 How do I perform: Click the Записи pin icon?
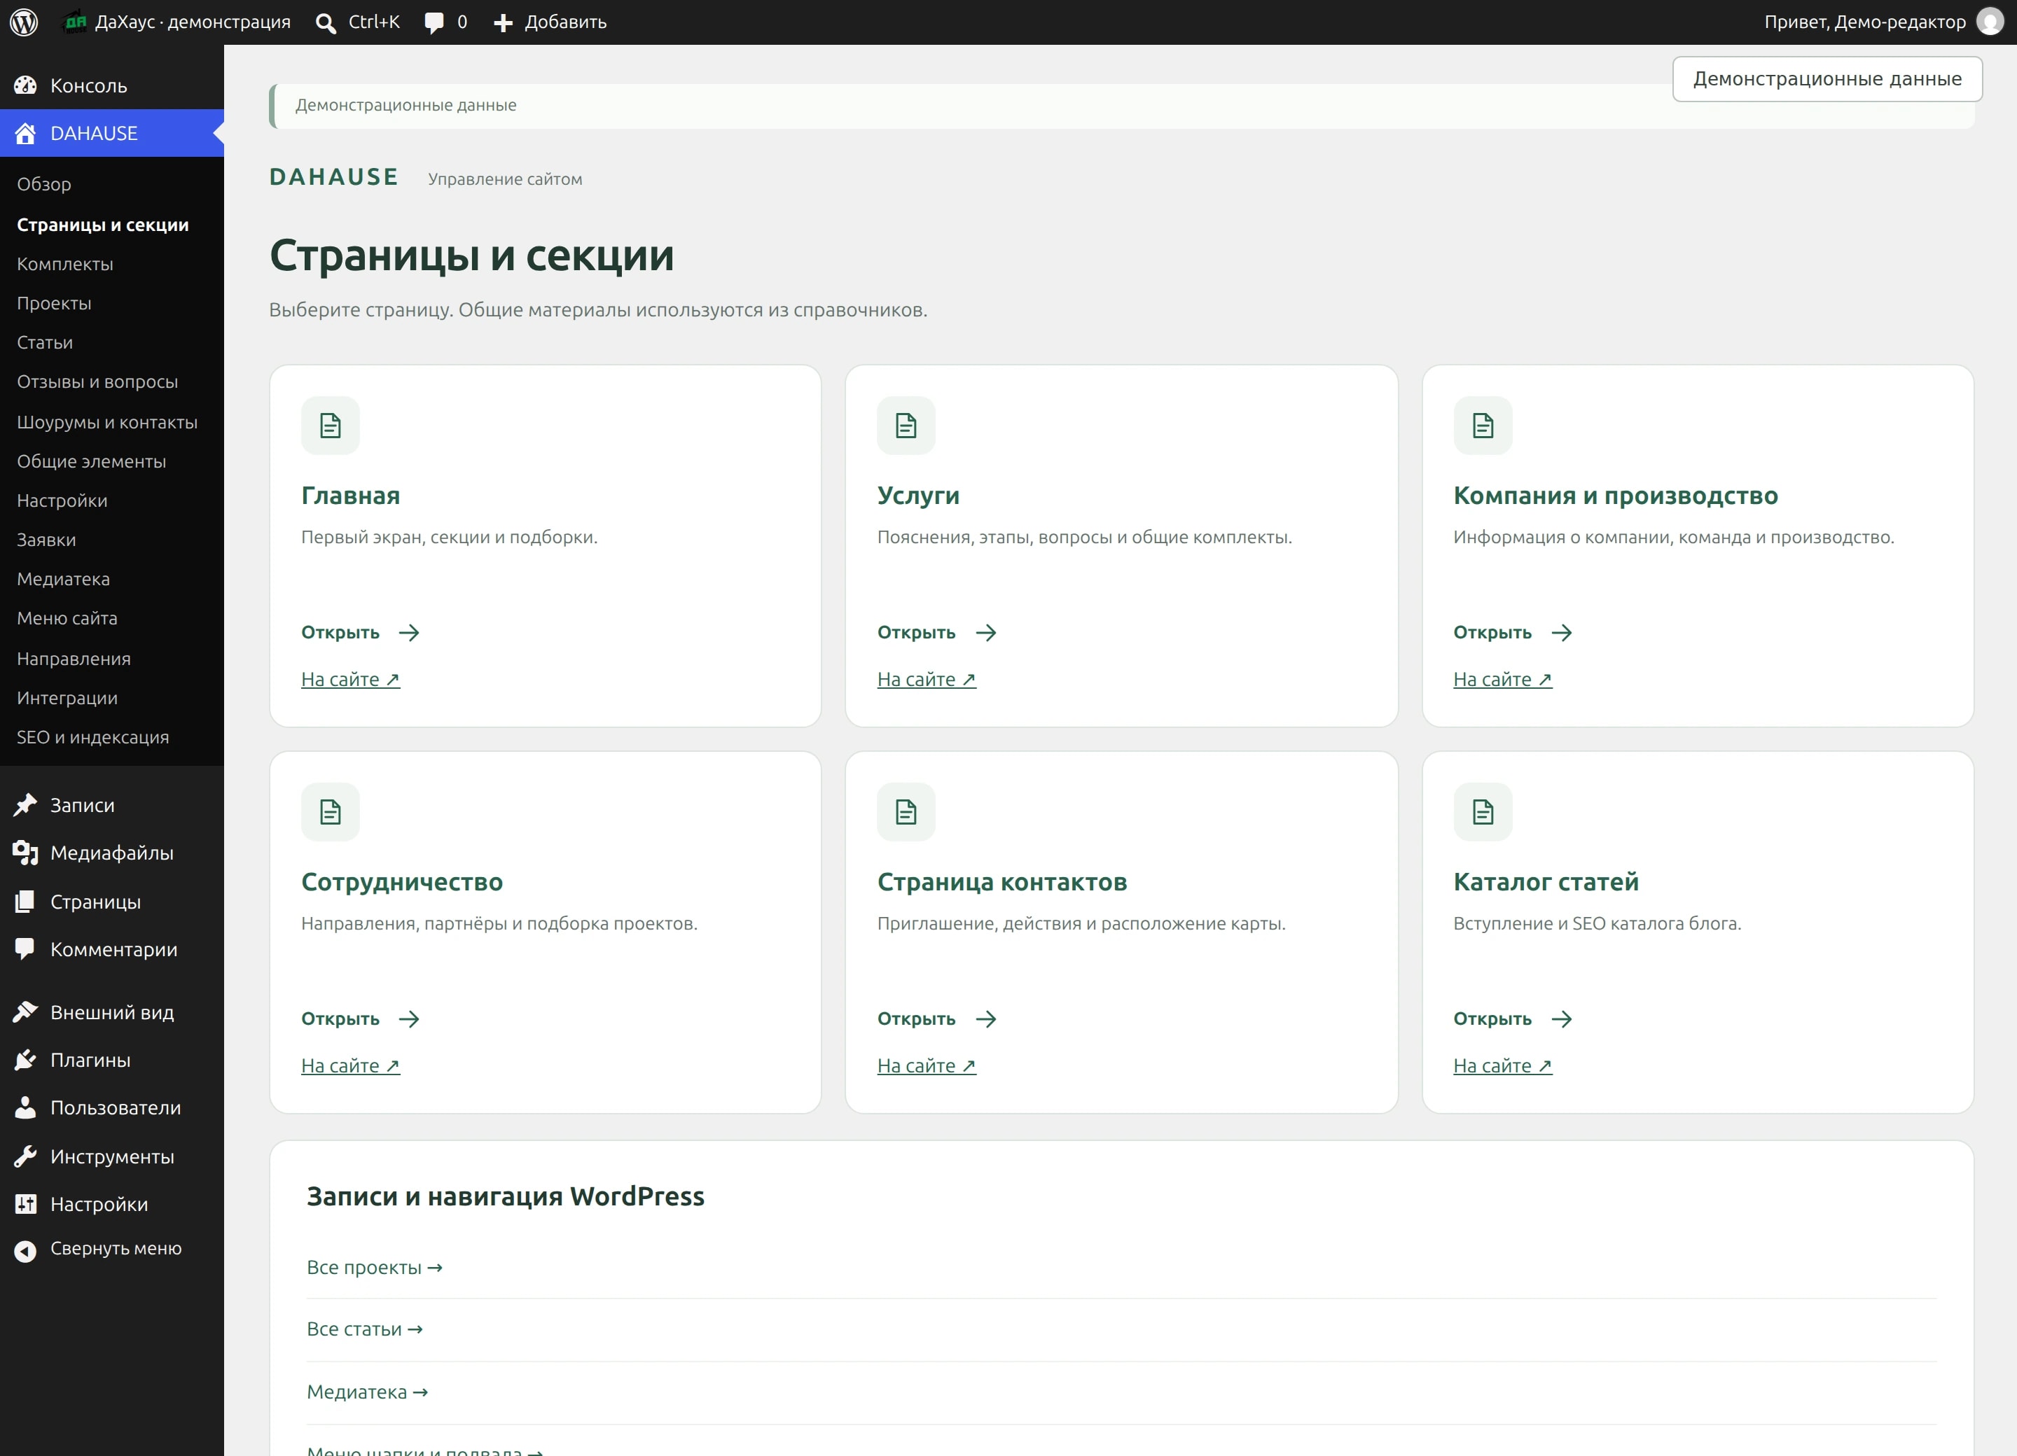pos(25,804)
